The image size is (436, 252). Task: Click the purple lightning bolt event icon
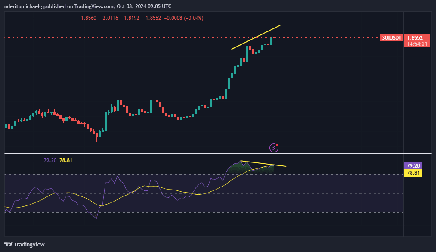pos(274,148)
